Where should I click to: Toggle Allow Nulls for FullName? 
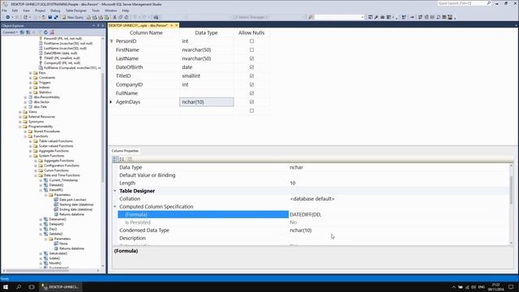point(251,93)
